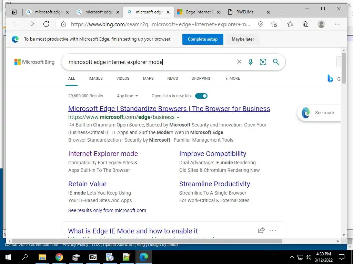Open the profile avatar icon
The height and width of the screenshot is (264, 353).
point(321,24)
